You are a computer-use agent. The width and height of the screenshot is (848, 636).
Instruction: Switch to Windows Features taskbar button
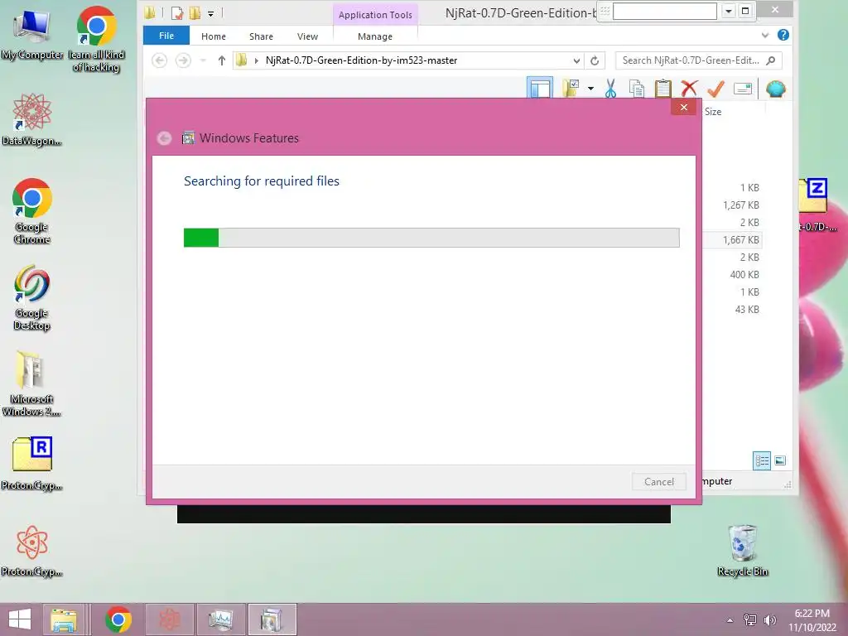[x=272, y=619]
